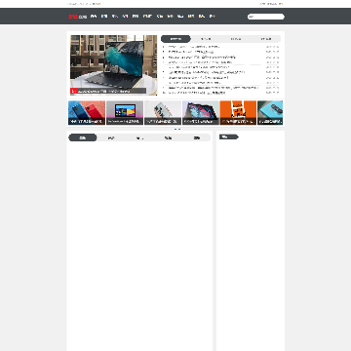Screen dimensions: 351x351
Task: Switch to second tab above news list
Action: pyautogui.click(x=206, y=39)
